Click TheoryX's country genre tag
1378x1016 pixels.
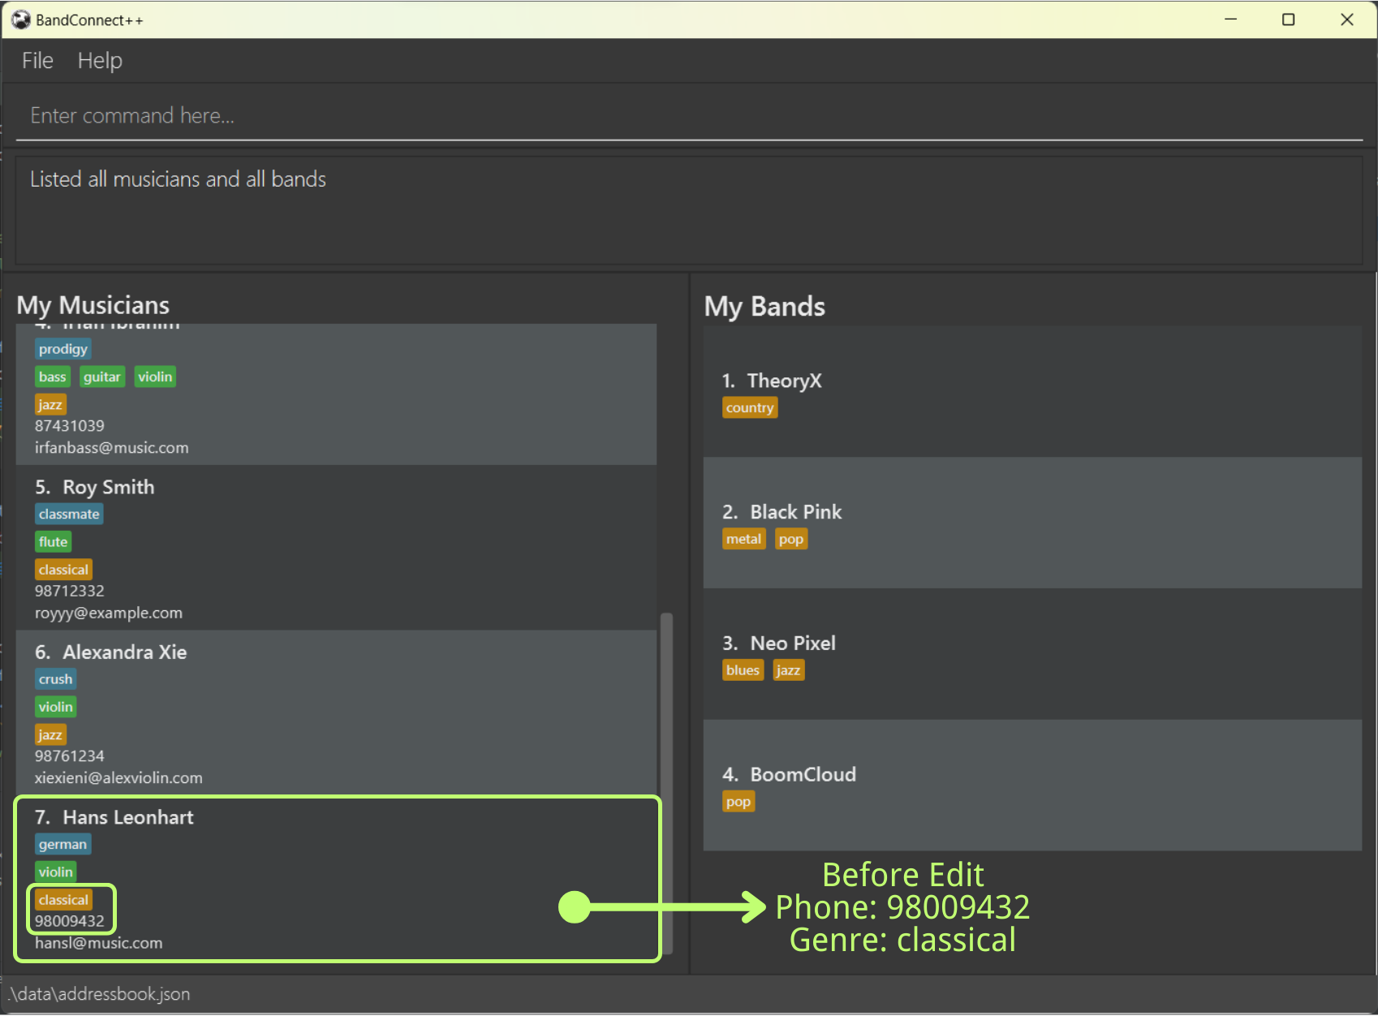750,407
